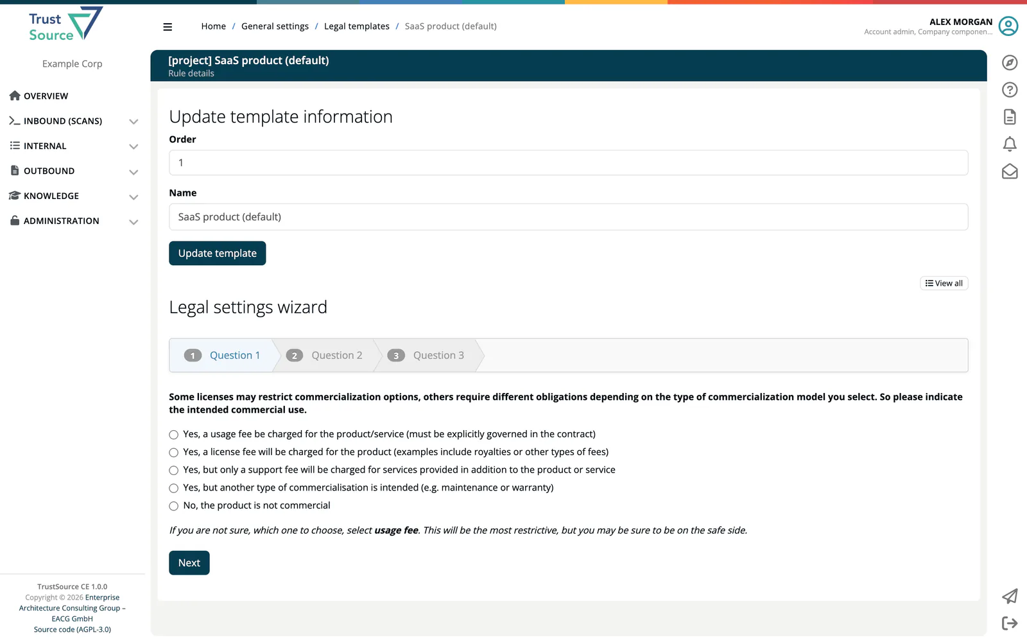Screen dimensions: 1027x642
Task: Go to Legal templates breadcrumb
Action: point(356,26)
